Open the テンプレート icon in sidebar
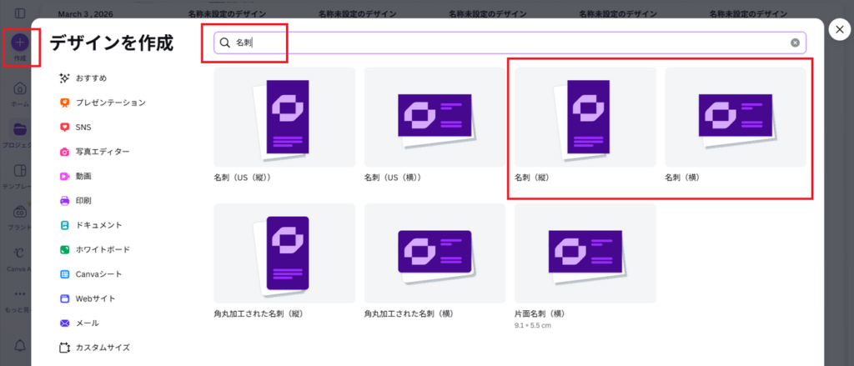 coord(20,170)
